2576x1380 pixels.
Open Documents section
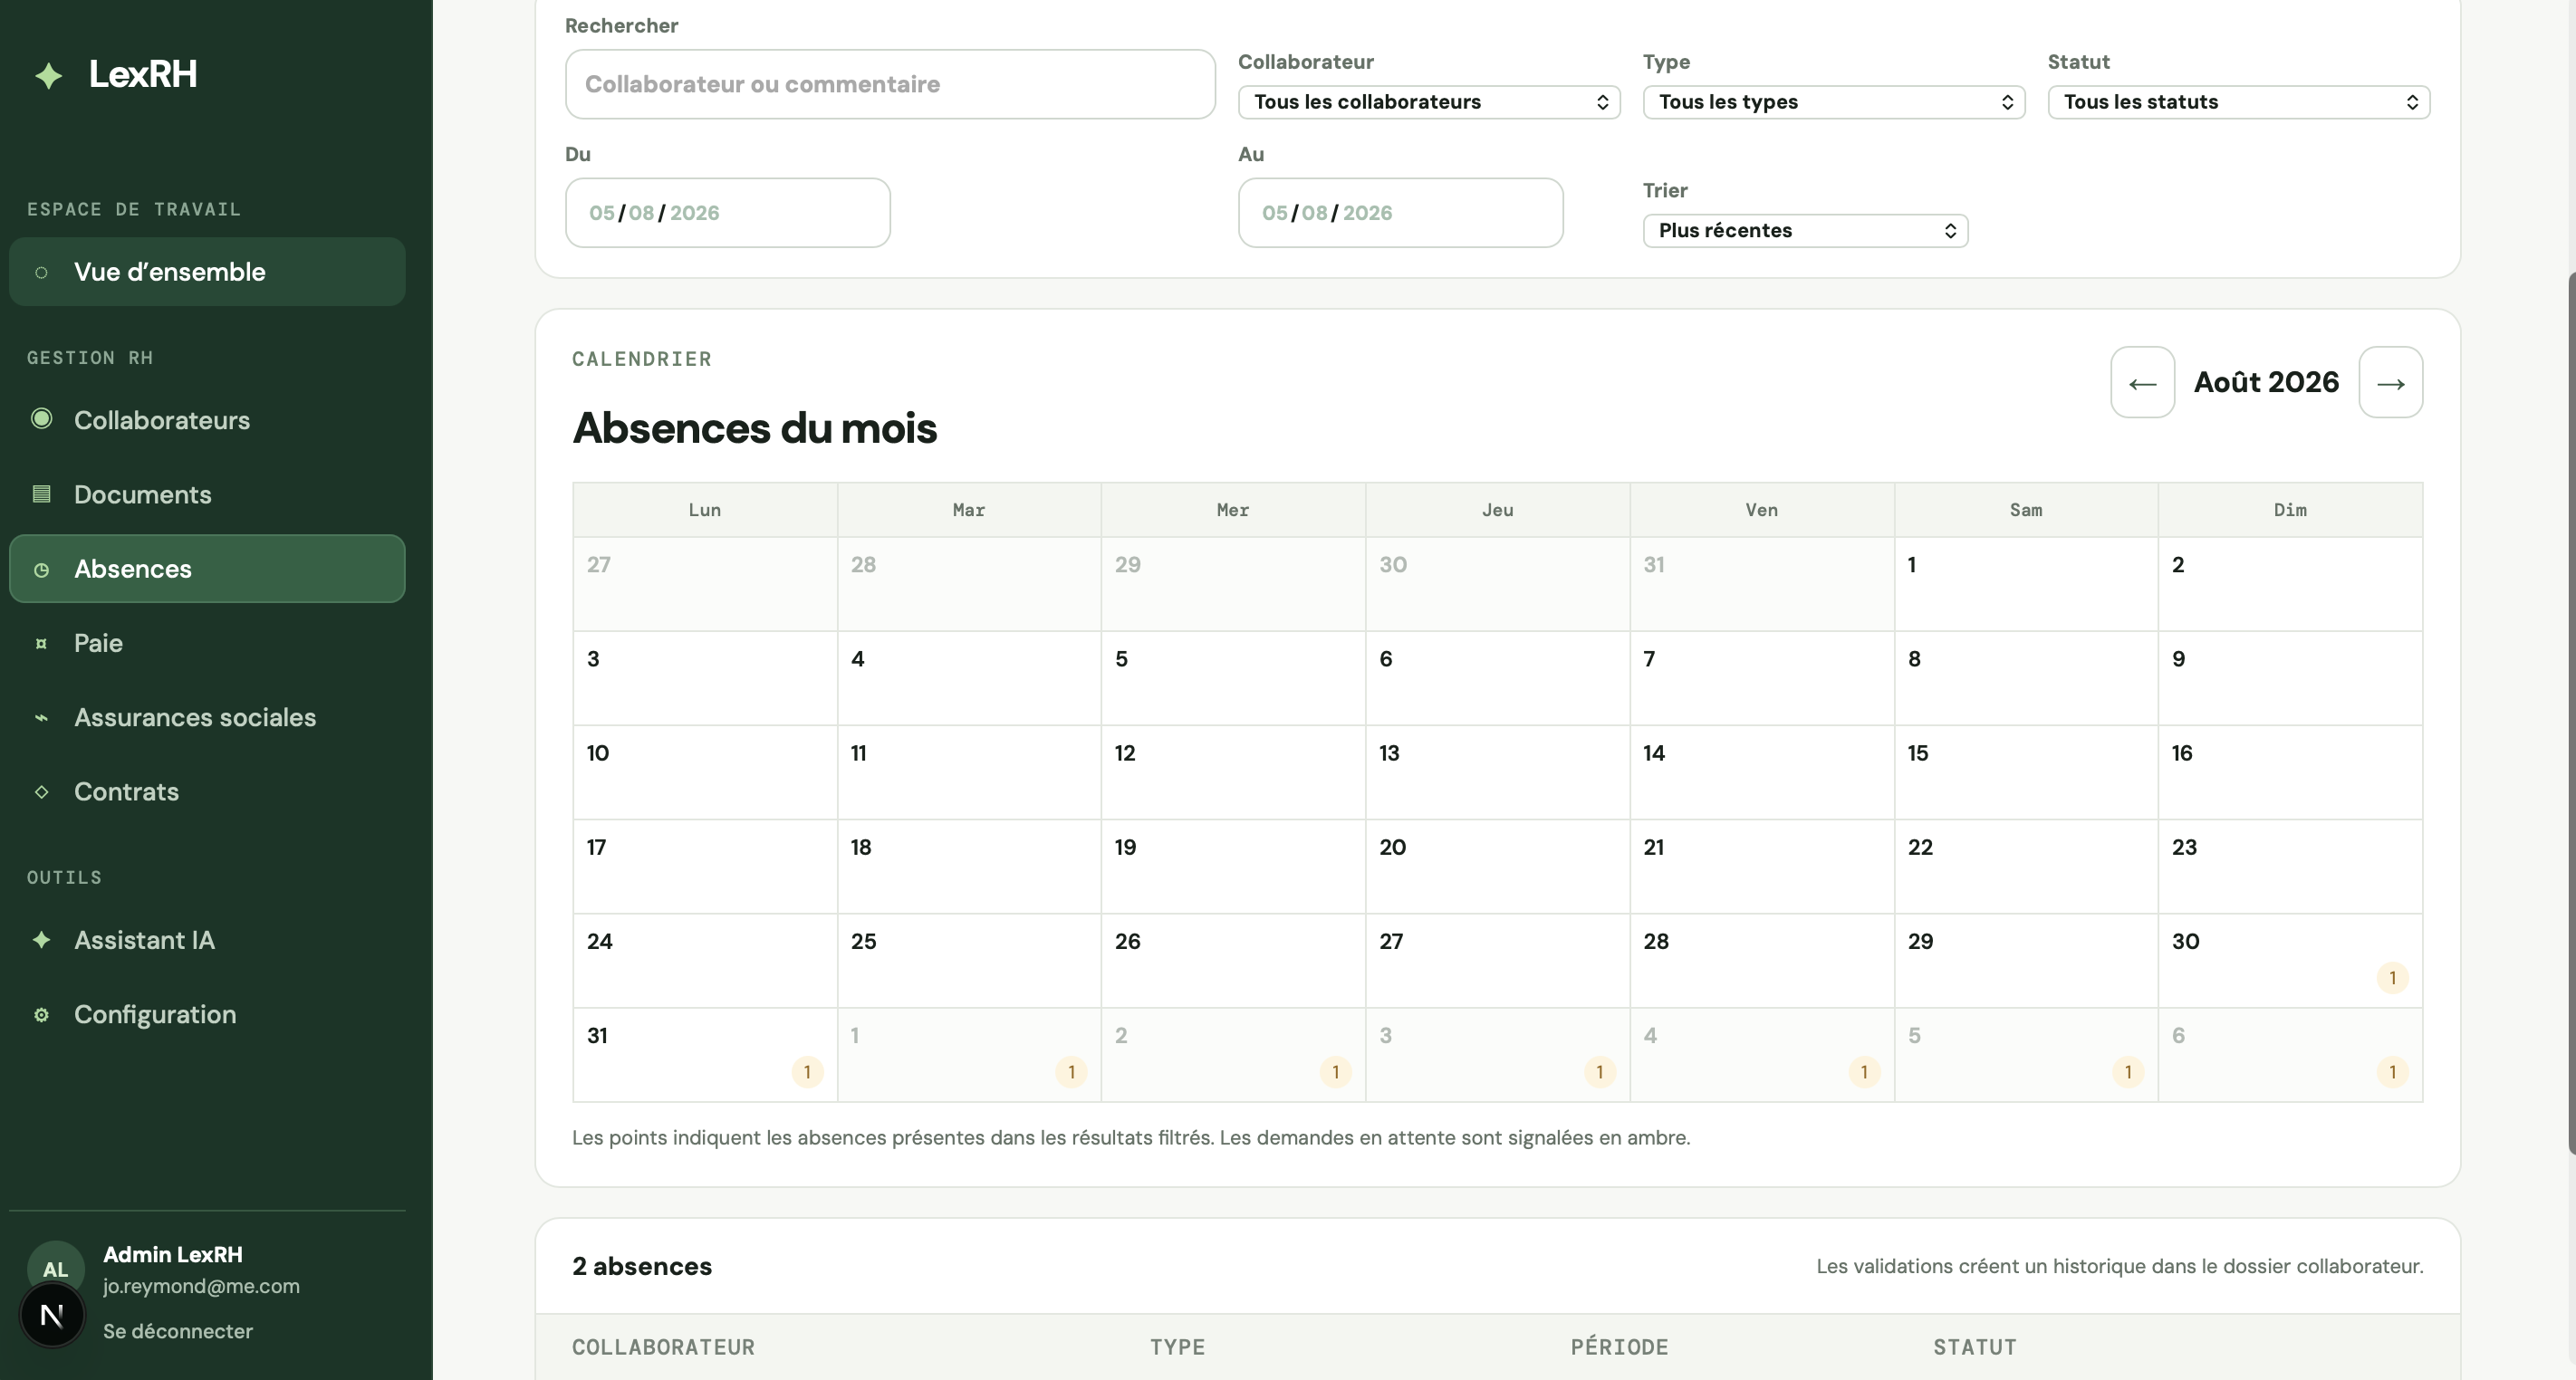coord(207,494)
